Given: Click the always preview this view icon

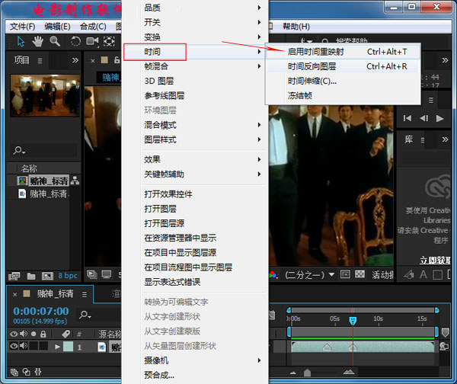Looking at the screenshot, I should coord(92,274).
